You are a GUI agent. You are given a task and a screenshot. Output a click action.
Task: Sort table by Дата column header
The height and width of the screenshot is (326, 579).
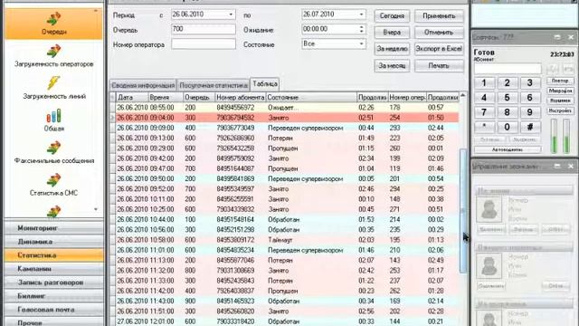click(132, 98)
